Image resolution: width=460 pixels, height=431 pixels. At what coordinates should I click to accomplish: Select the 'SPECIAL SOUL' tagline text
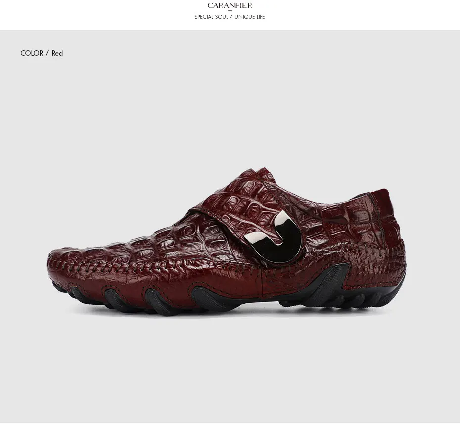[211, 17]
